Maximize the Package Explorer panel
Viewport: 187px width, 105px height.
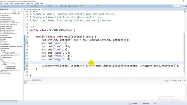[x=21, y=9]
